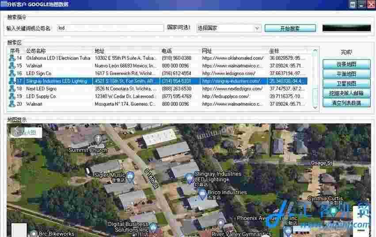Select the Oklahoma LED Electrician Tulsa row
376x237 pixels.
click(158, 58)
